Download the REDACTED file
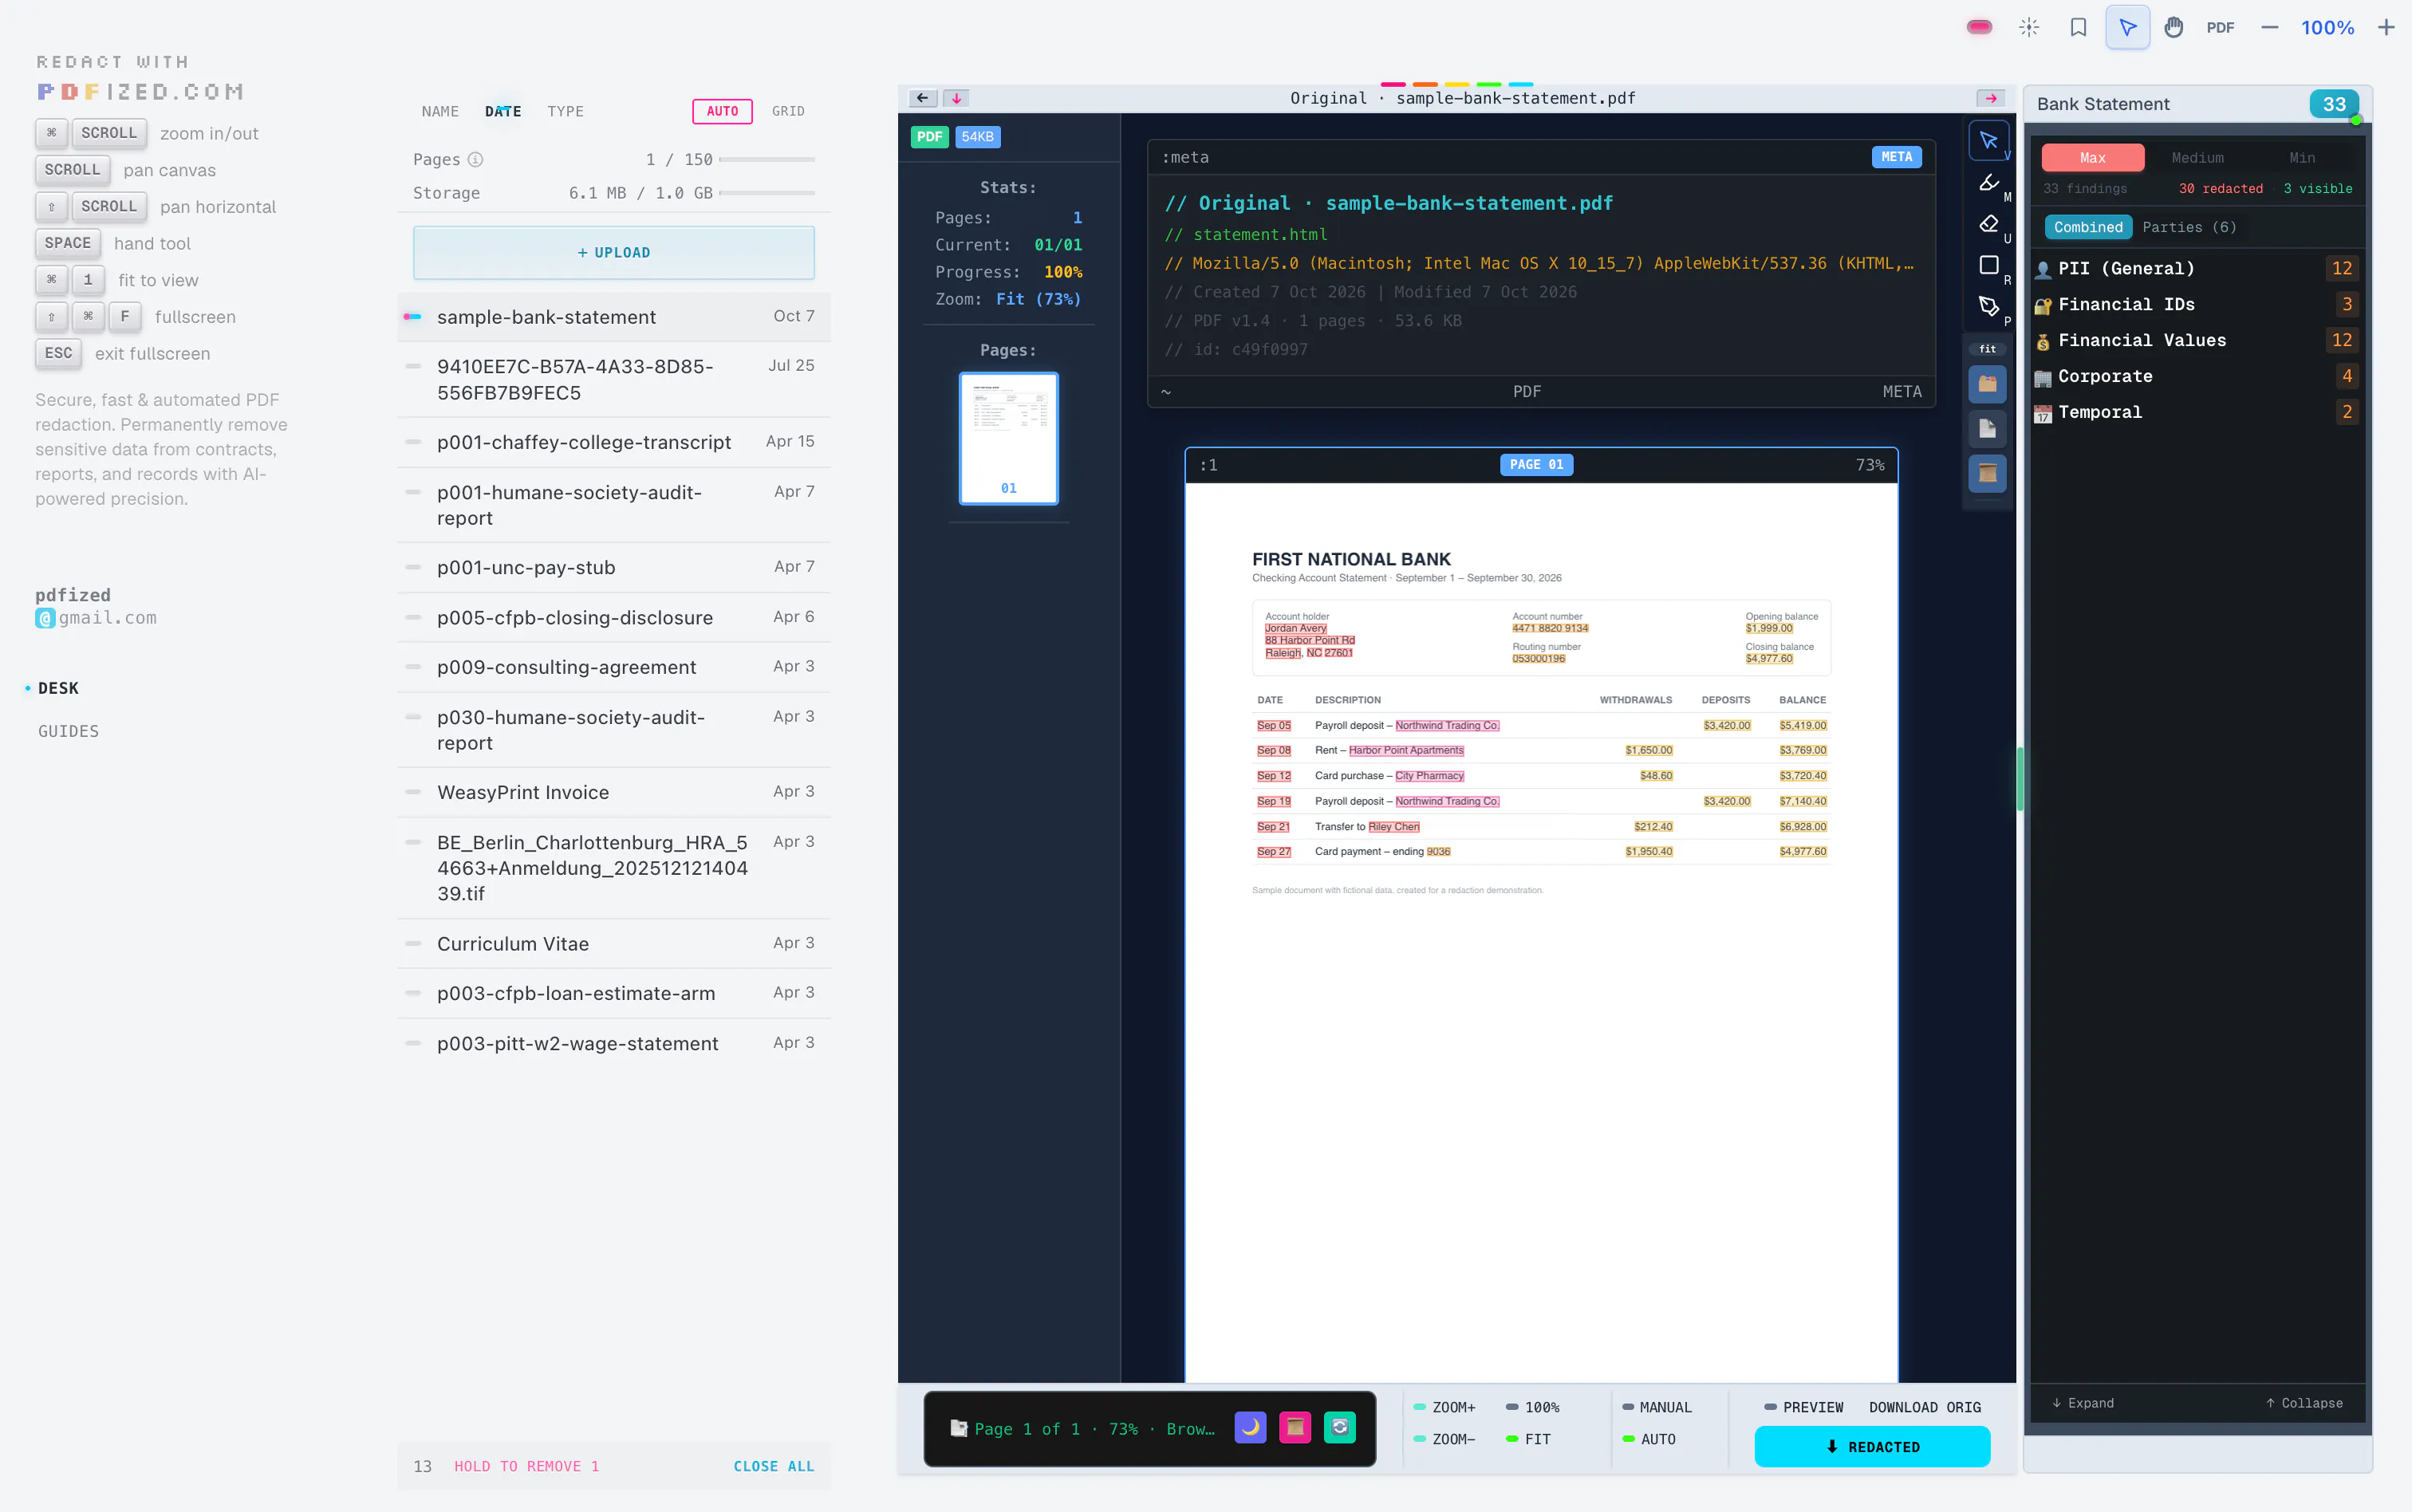 [1872, 1447]
